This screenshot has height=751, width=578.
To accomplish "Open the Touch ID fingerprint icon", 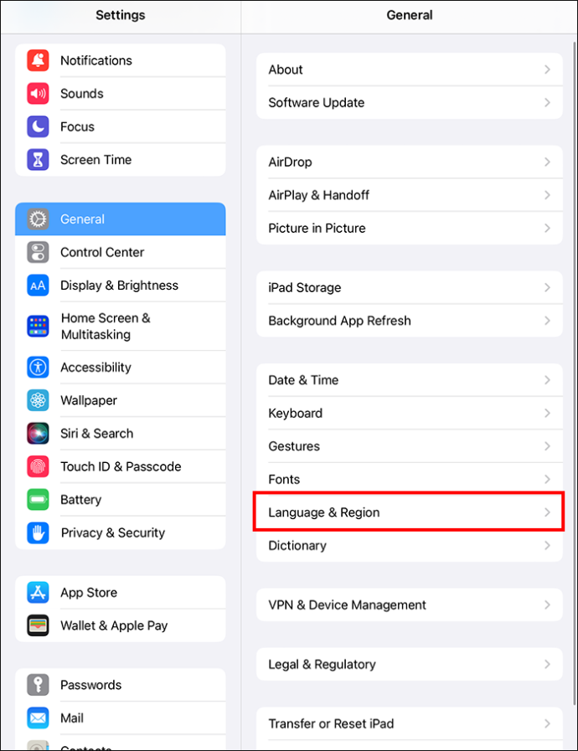I will click(x=38, y=466).
